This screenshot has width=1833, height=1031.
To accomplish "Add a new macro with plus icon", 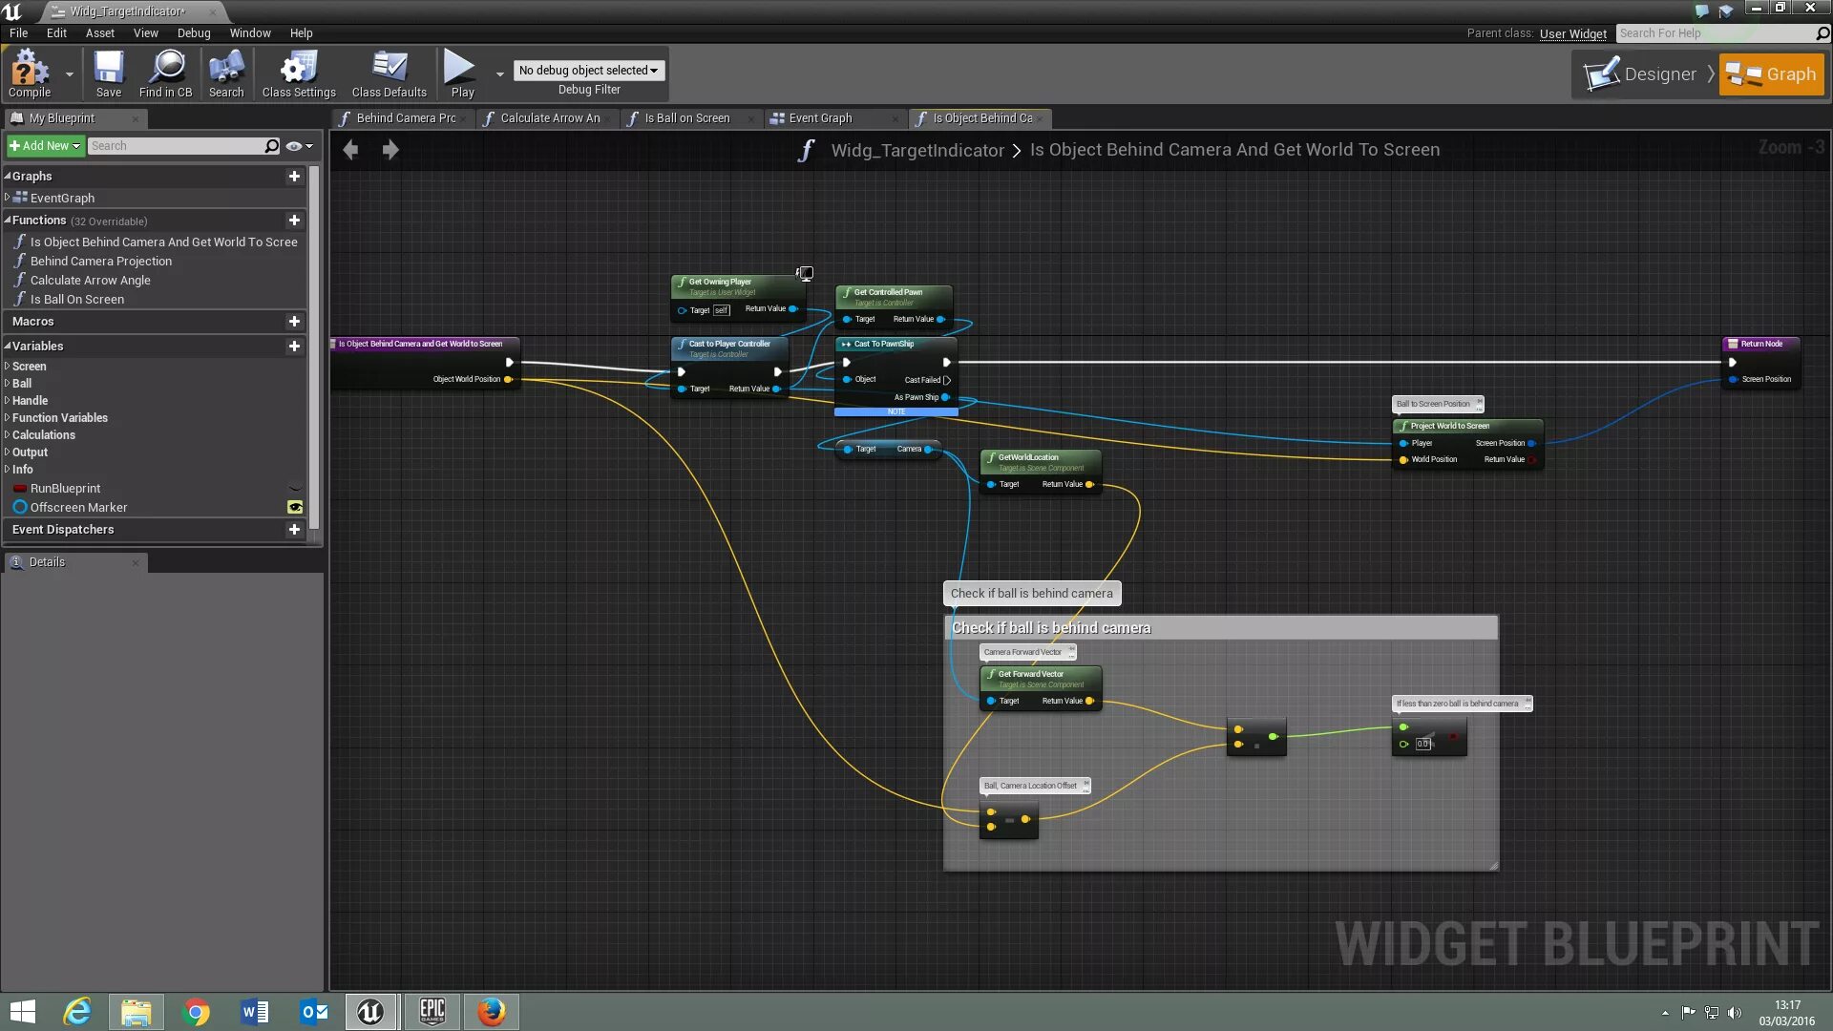I will 294,321.
